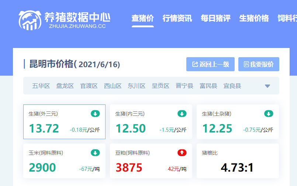Image resolution: width=297 pixels, height=186 pixels.
Task: Click the -67元/吨 change value
Action: [89, 169]
